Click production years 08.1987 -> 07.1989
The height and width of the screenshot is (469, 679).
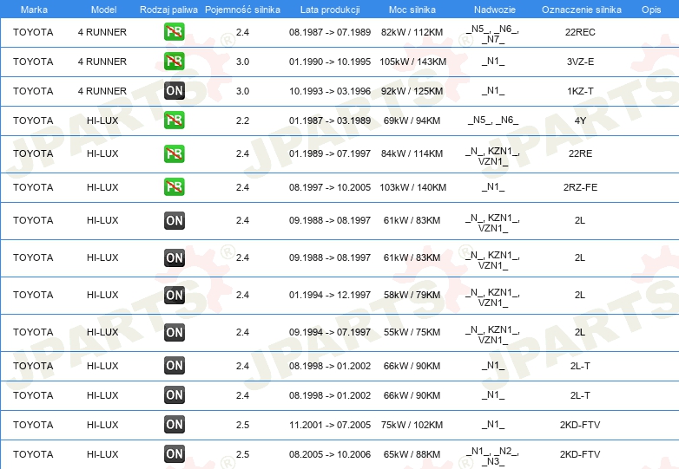pyautogui.click(x=330, y=32)
